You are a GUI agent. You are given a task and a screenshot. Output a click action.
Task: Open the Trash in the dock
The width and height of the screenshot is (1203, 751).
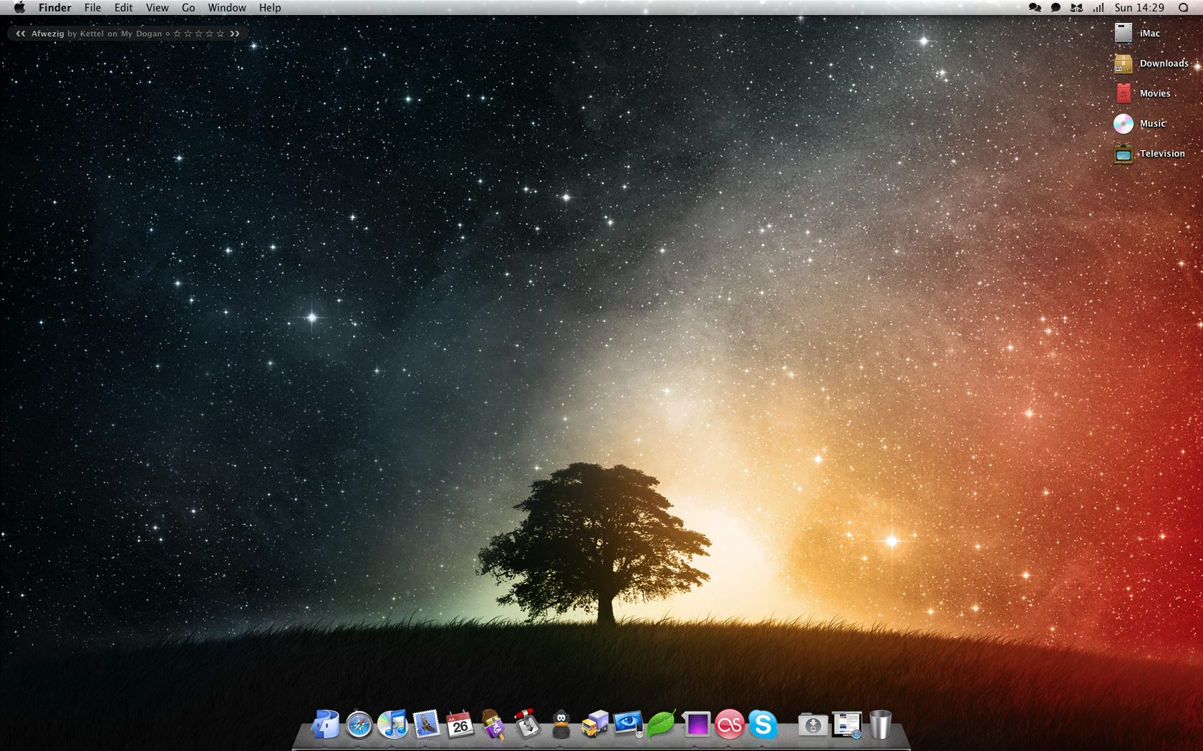880,725
